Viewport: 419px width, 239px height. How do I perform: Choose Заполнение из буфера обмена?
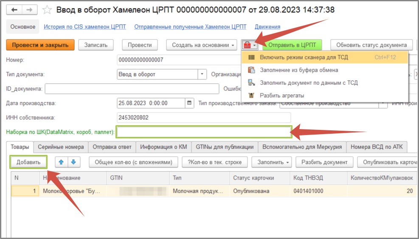[325, 70]
